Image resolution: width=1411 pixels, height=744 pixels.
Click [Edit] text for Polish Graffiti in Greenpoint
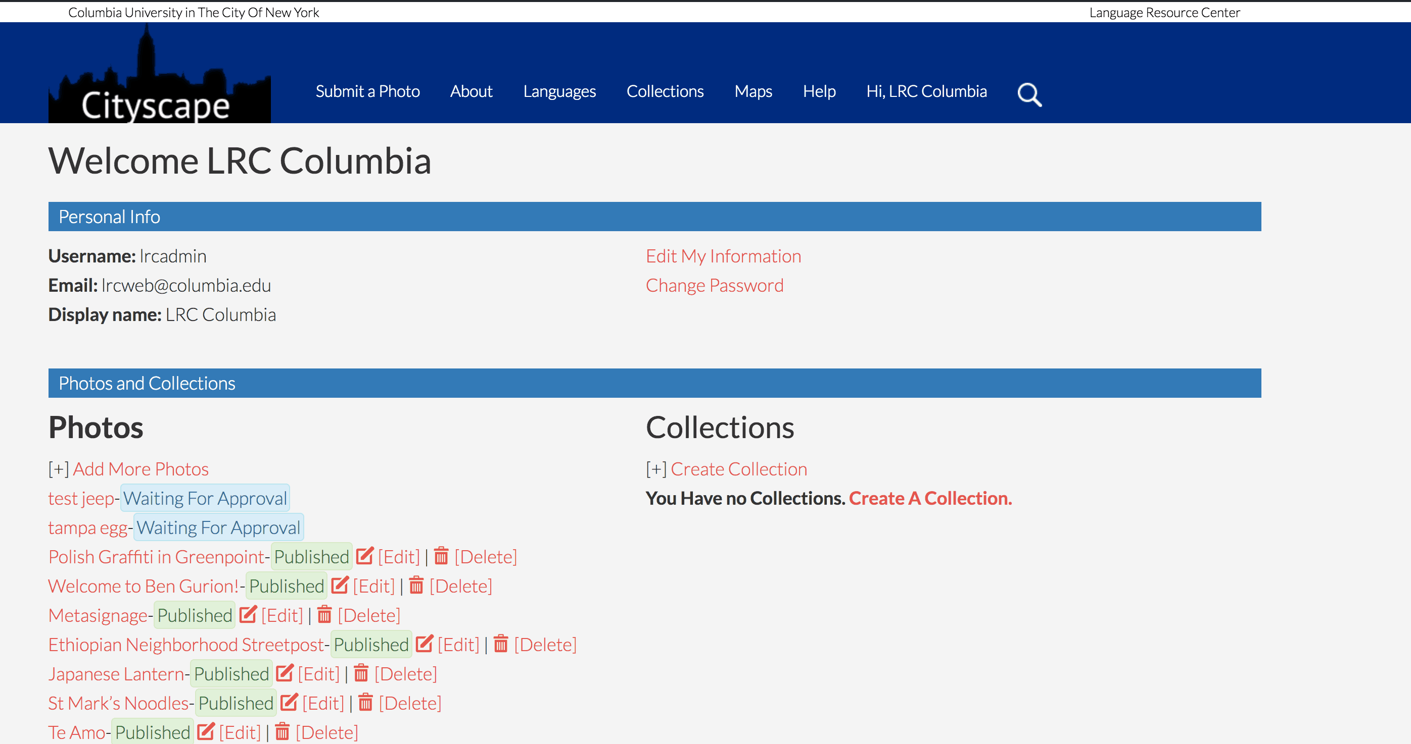click(399, 557)
